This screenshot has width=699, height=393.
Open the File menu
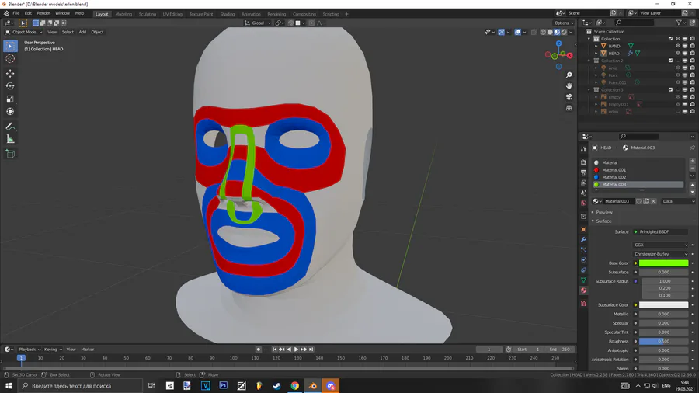(x=16, y=13)
